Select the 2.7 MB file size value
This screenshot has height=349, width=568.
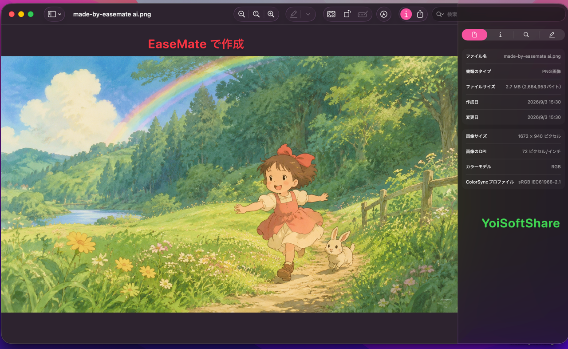[533, 87]
